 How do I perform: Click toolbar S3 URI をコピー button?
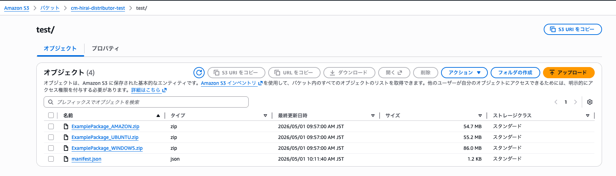coord(236,73)
